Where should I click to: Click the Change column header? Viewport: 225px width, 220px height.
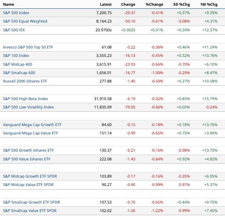coord(128,5)
